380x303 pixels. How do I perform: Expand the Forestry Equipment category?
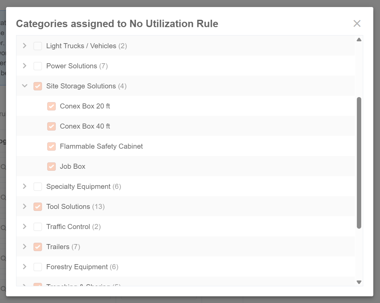[24, 267]
